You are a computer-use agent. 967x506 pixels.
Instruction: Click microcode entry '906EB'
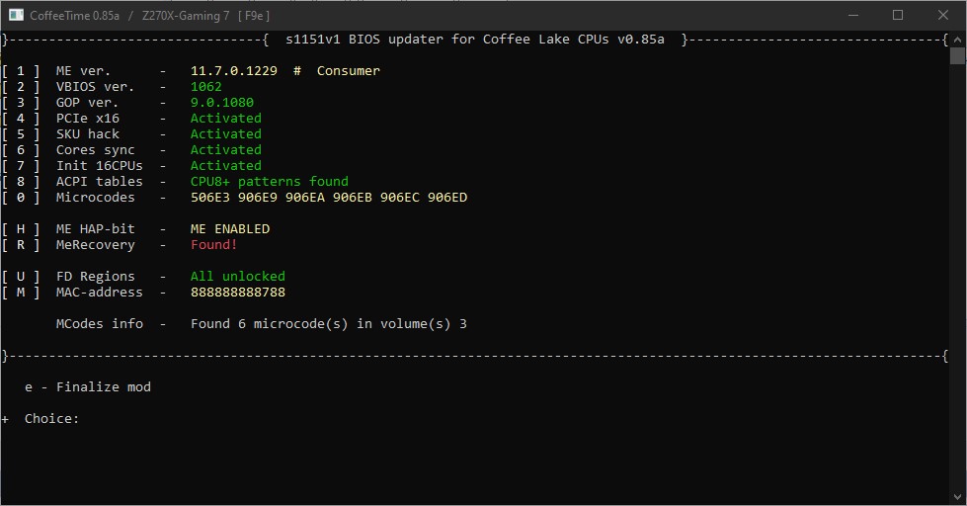(x=353, y=198)
